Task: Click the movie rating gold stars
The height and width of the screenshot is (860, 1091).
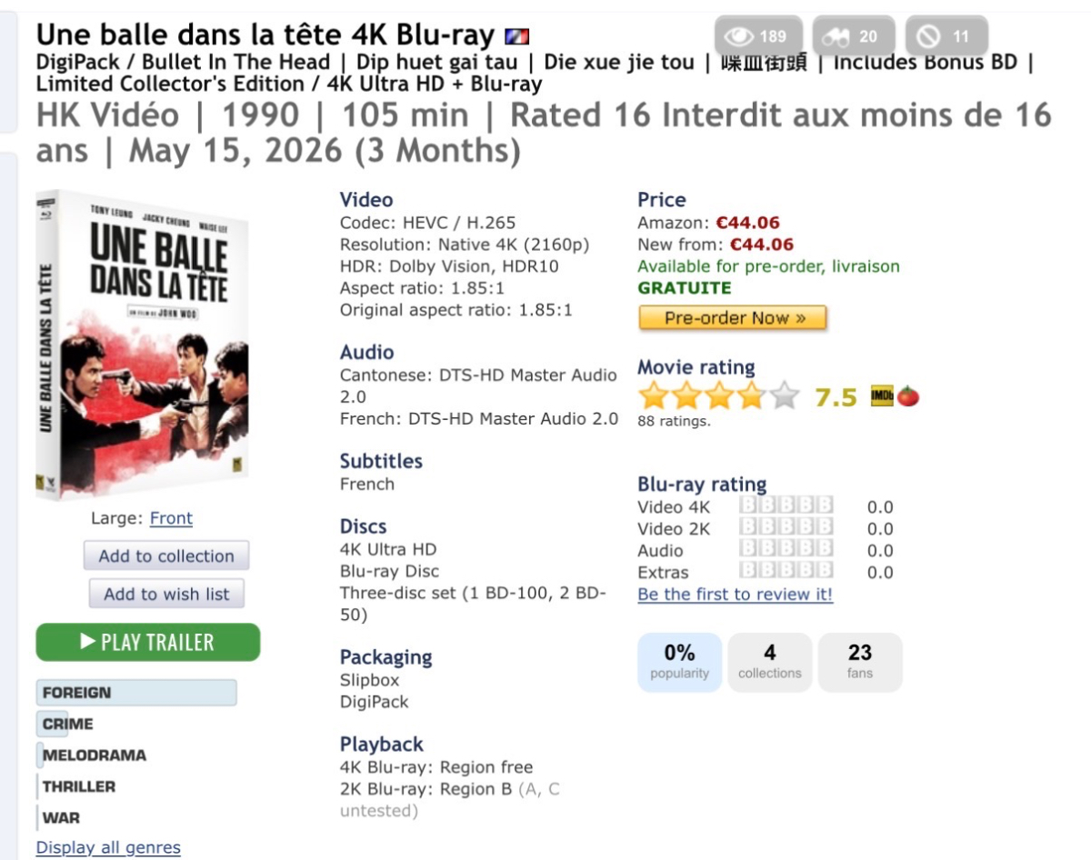Action: (x=718, y=396)
